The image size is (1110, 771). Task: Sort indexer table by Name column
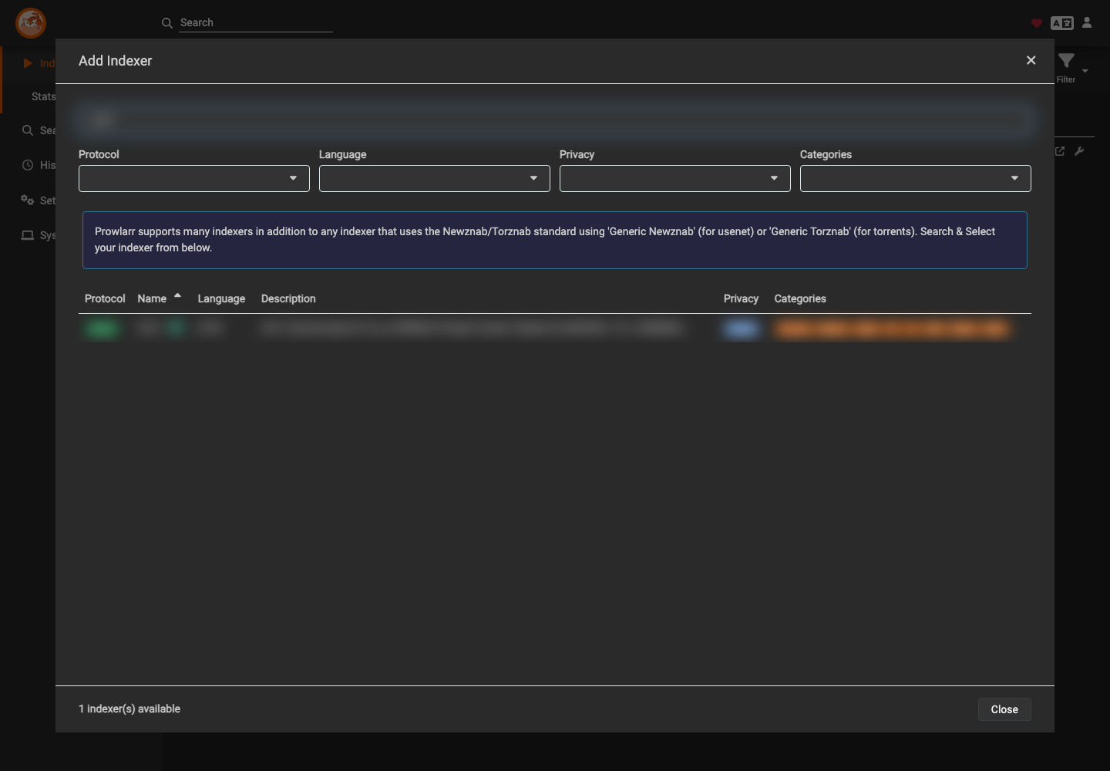[152, 298]
